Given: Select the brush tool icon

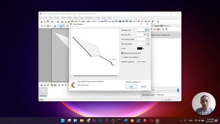Looking at the screenshot, I should coord(61,26).
